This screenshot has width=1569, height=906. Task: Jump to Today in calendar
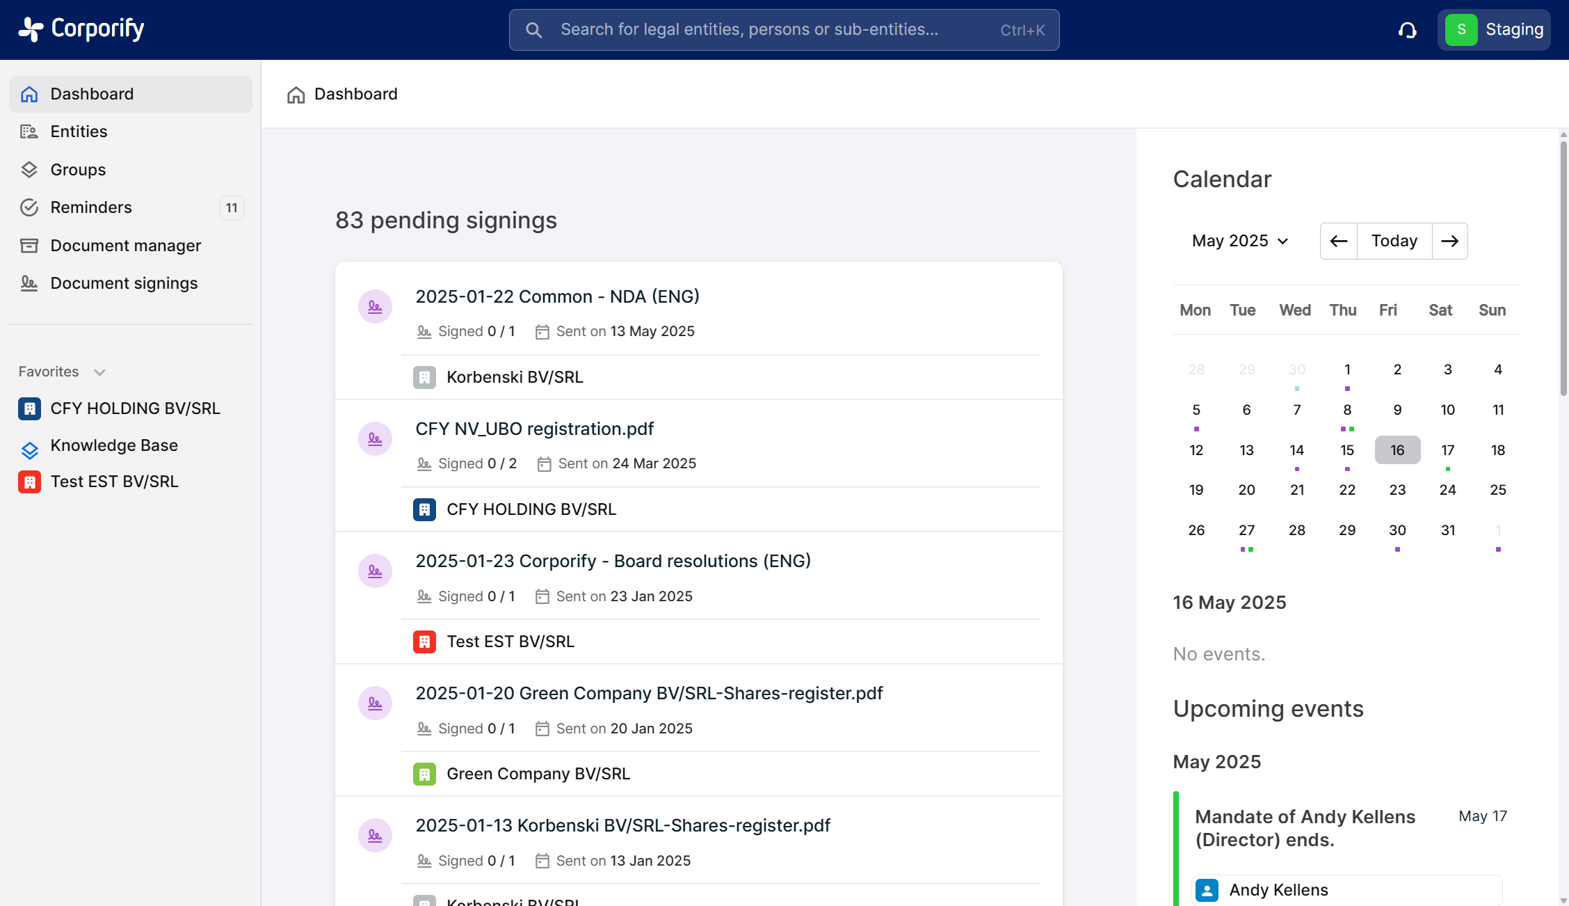pos(1394,241)
